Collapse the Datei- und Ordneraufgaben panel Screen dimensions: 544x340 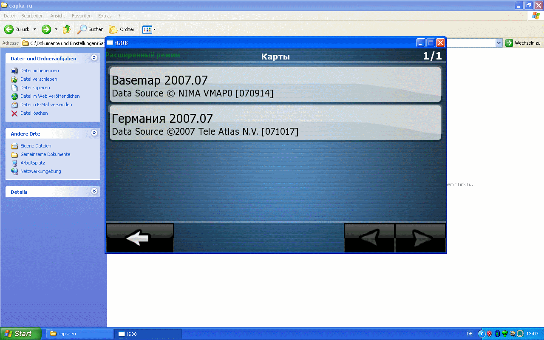pos(94,58)
